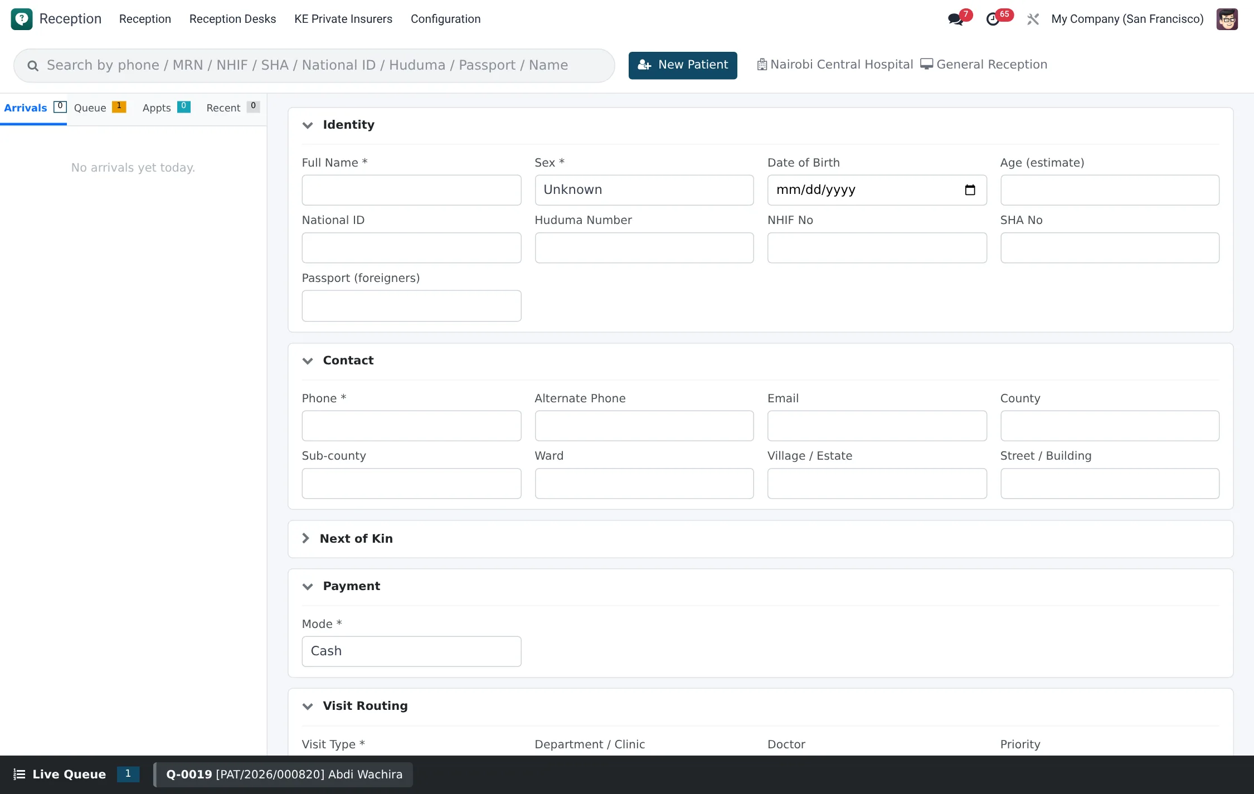This screenshot has width=1254, height=794.
Task: Click the Ward field
Action: tap(644, 484)
